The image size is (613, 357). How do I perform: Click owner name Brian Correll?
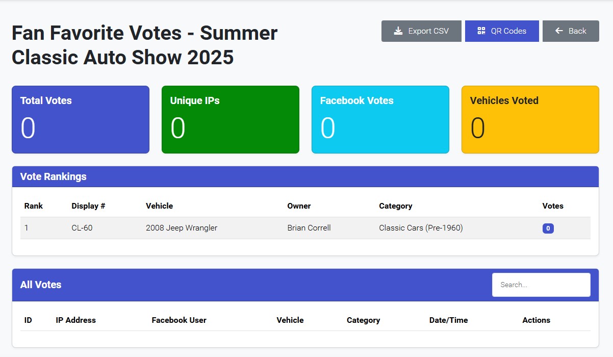(308, 228)
